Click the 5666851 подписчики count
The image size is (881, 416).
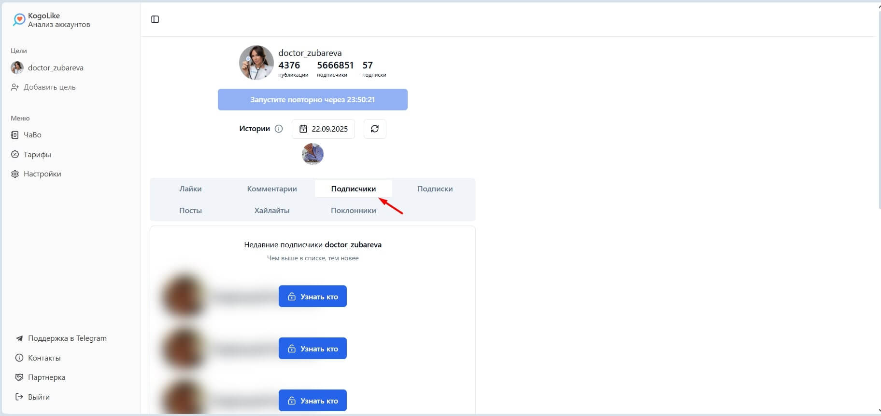(x=335, y=68)
